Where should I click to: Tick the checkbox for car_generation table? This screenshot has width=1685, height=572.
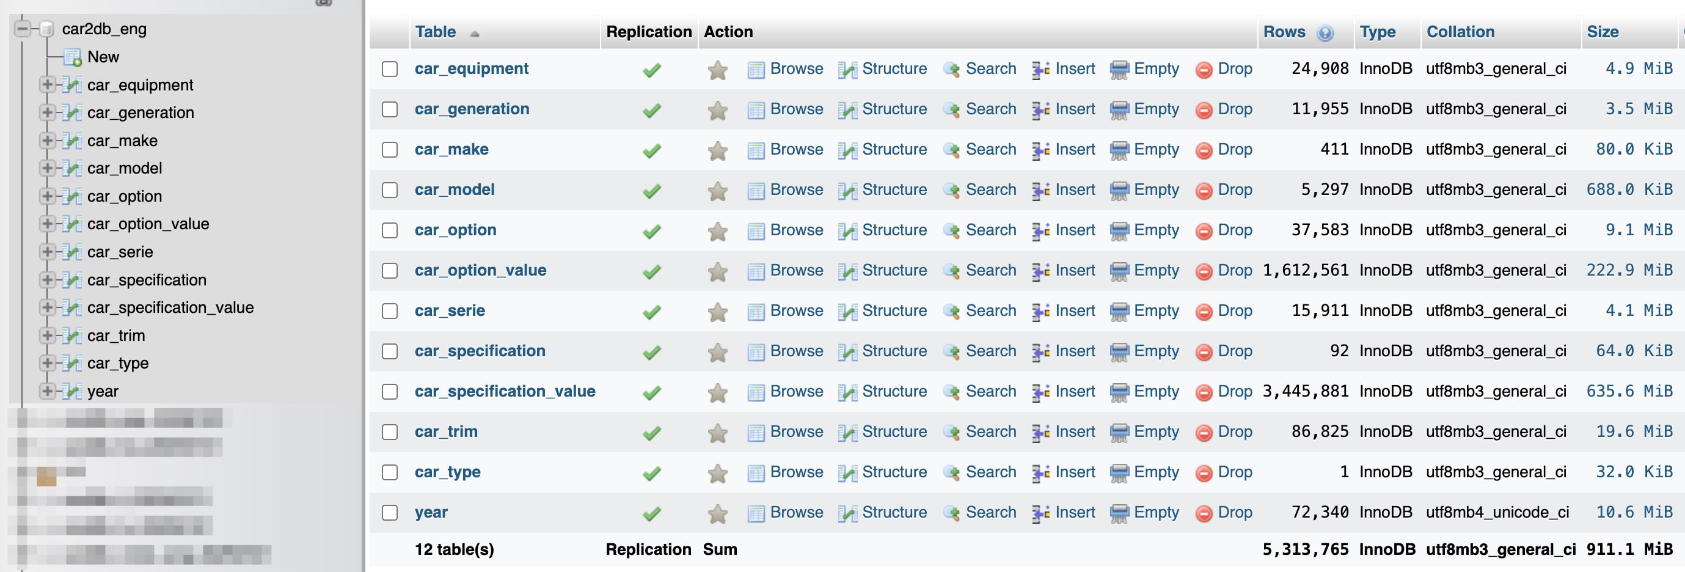point(390,109)
